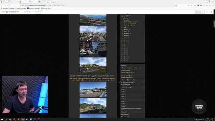215x121 pixels.
Task: Switch to the Северная Македония tab
Action: [x=47, y=2]
